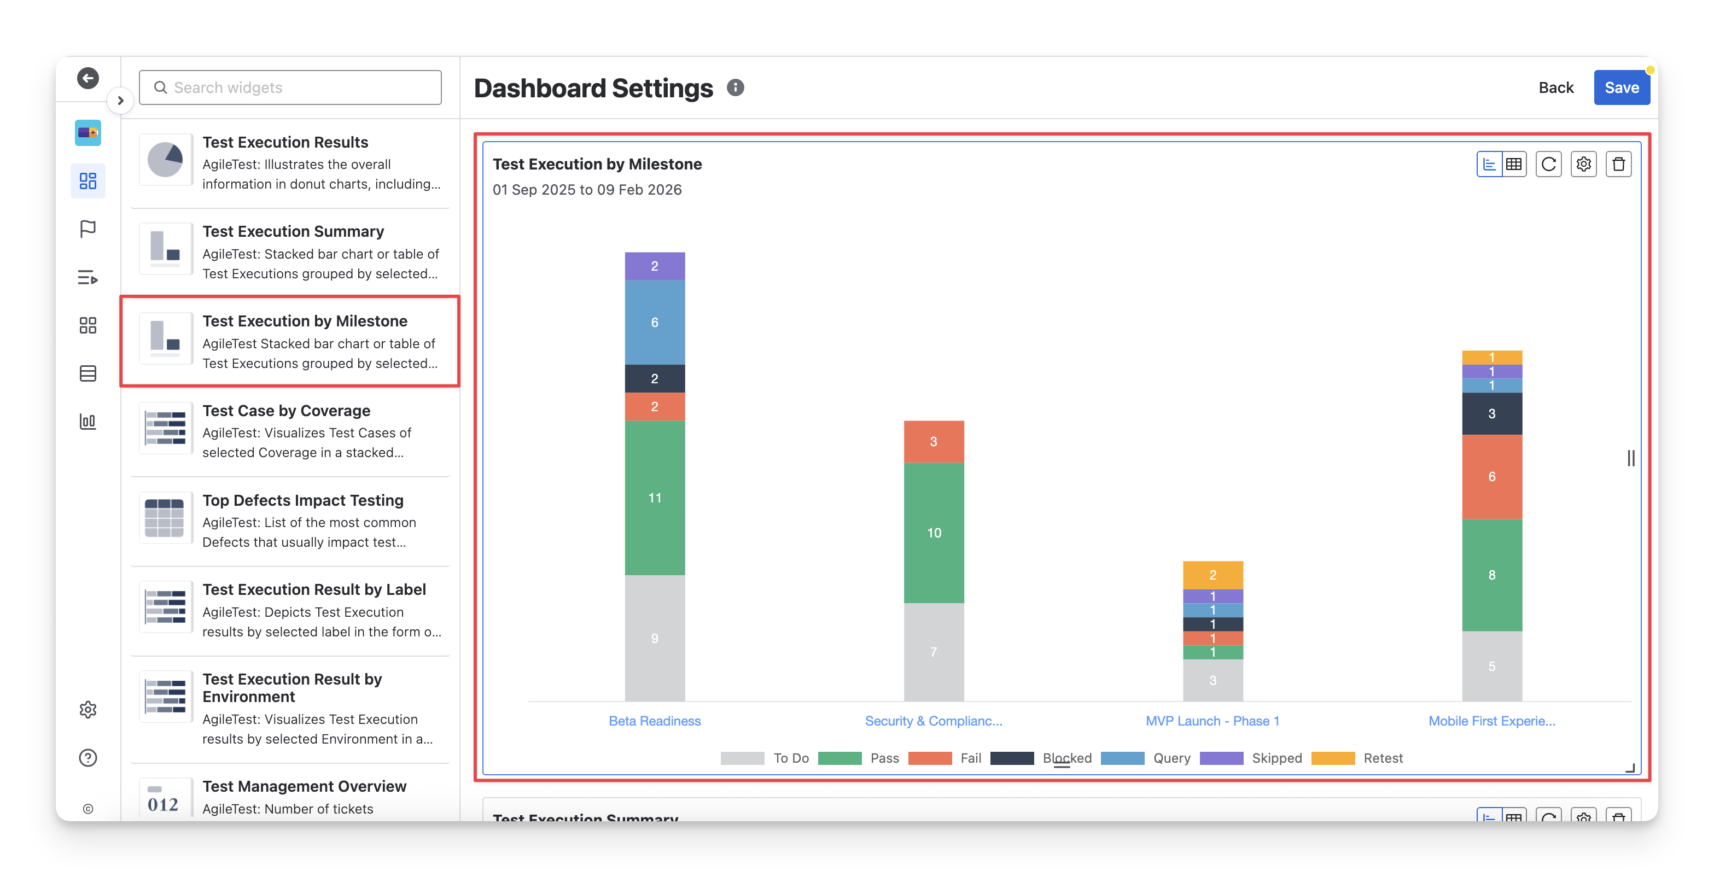
Task: Focus the Search widgets input field
Action: coord(290,88)
